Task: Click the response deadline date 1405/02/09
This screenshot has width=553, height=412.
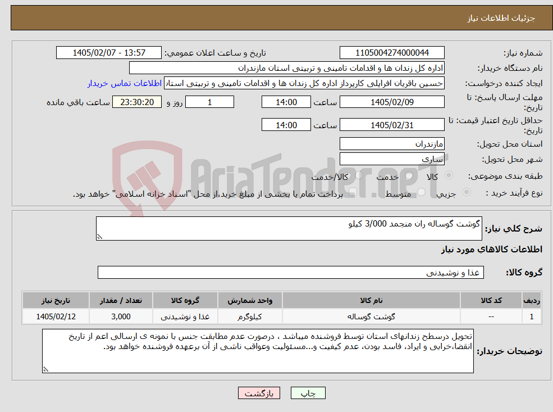Action: click(392, 102)
